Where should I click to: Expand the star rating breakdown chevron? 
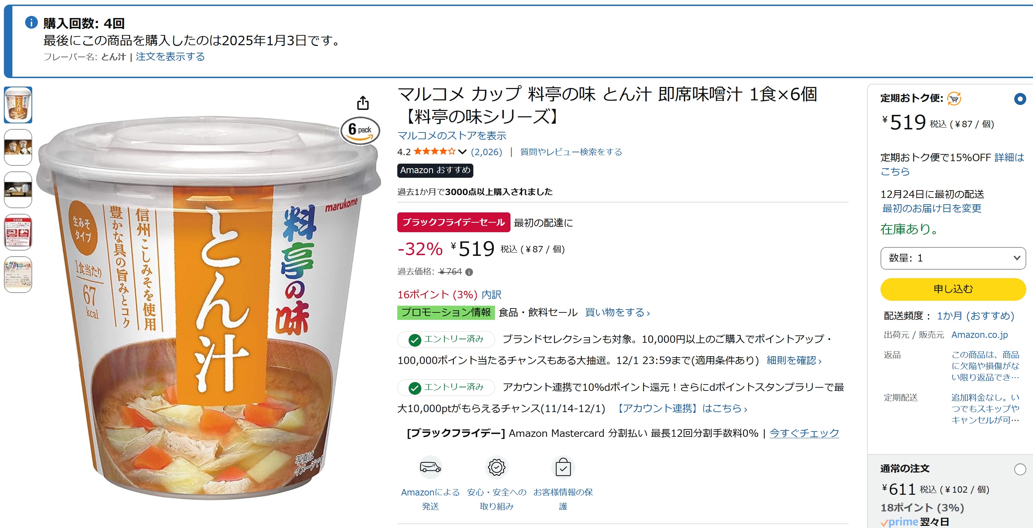[462, 152]
